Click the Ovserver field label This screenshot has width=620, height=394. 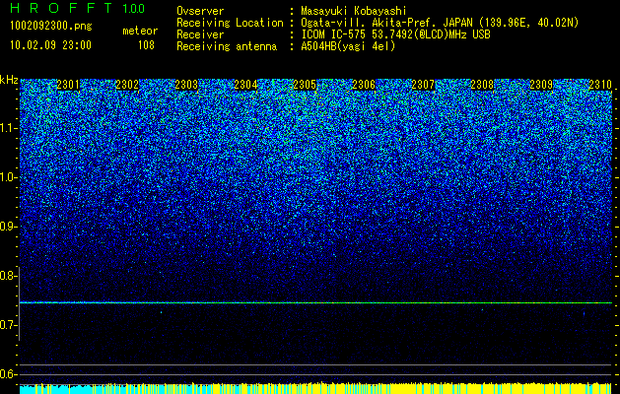pyautogui.click(x=200, y=11)
